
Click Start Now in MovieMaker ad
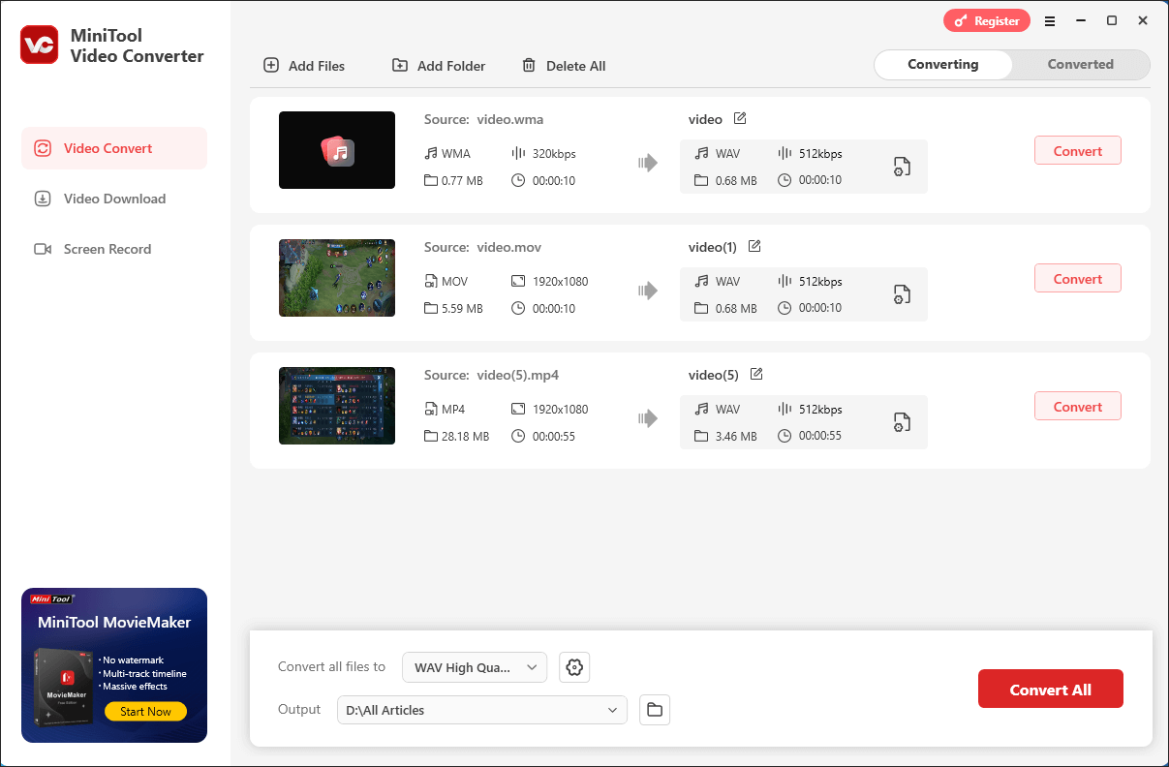point(145,711)
